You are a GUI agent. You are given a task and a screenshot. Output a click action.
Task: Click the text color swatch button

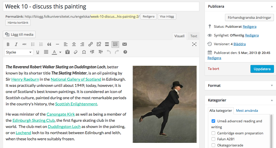54,52
